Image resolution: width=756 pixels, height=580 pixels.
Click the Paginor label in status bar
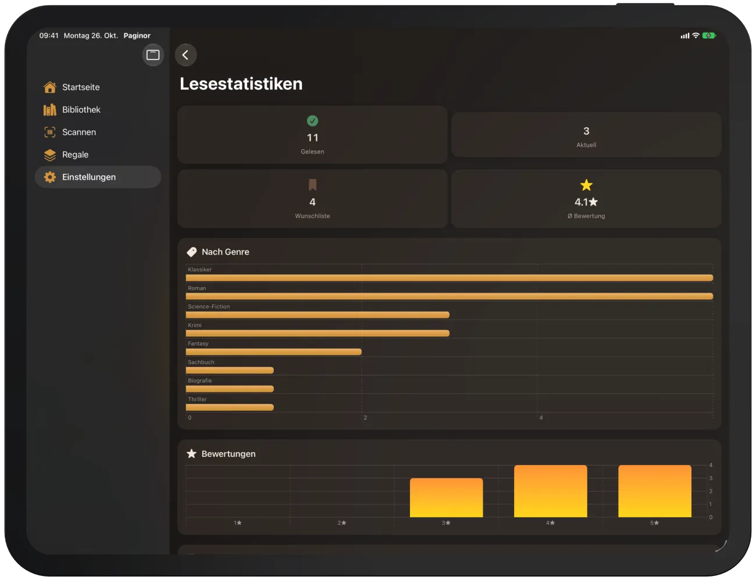point(137,35)
